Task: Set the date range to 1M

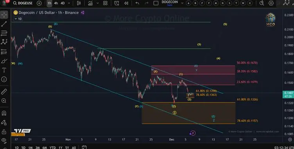Action: tap(30, 147)
